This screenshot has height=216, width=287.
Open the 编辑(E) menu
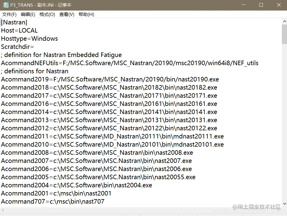(x=28, y=14)
